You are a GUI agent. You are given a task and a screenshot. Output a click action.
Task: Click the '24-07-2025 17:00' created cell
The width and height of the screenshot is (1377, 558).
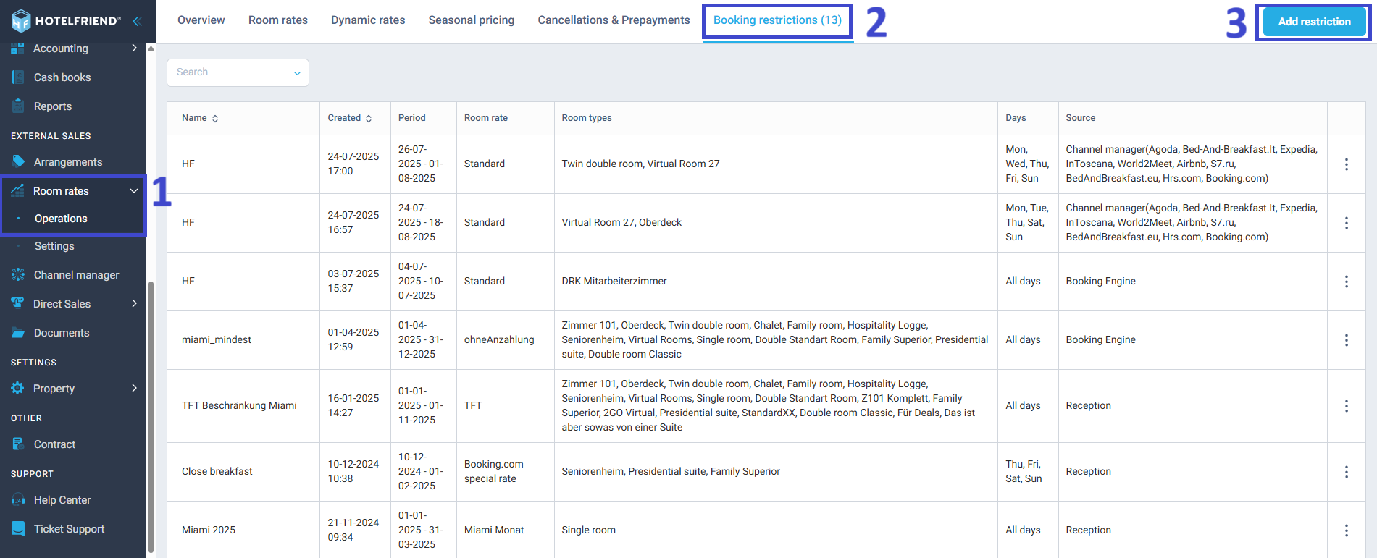click(353, 164)
